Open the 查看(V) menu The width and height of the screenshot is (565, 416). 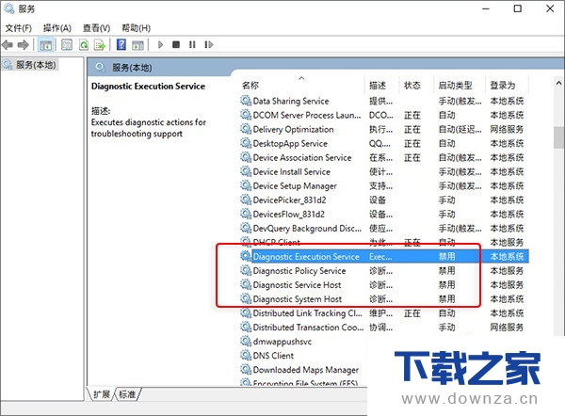[96, 28]
